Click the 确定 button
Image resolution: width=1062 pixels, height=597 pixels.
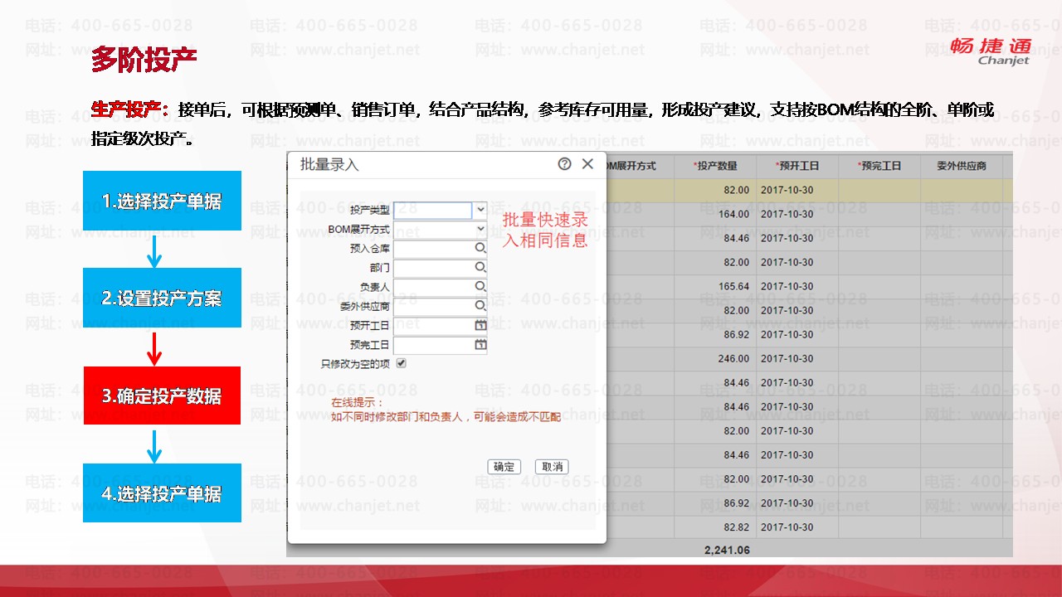[x=504, y=467]
